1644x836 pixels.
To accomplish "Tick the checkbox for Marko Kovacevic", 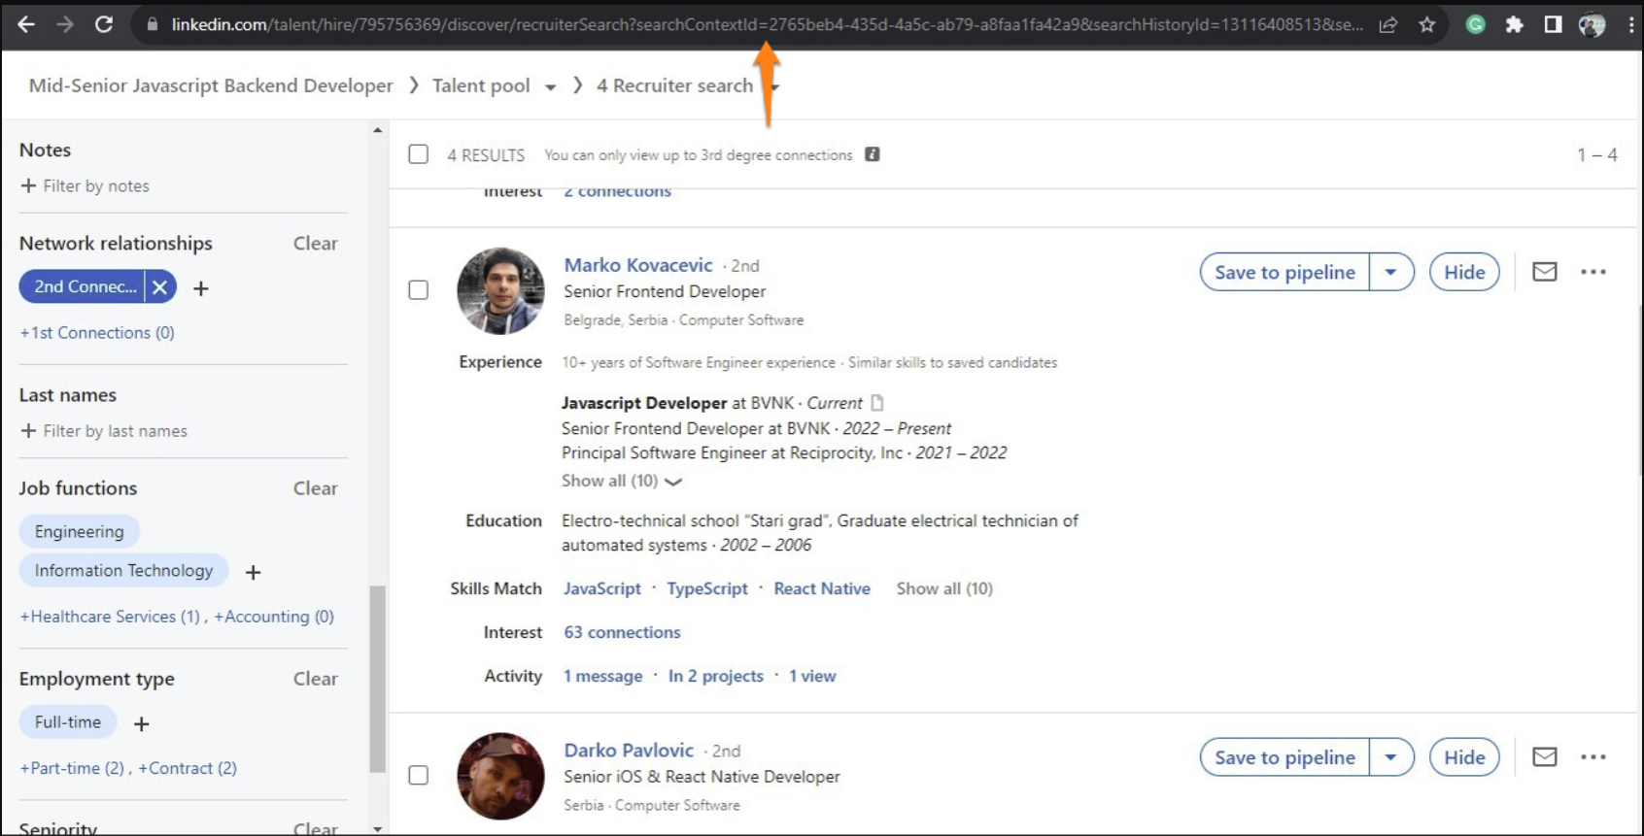I will (x=419, y=290).
